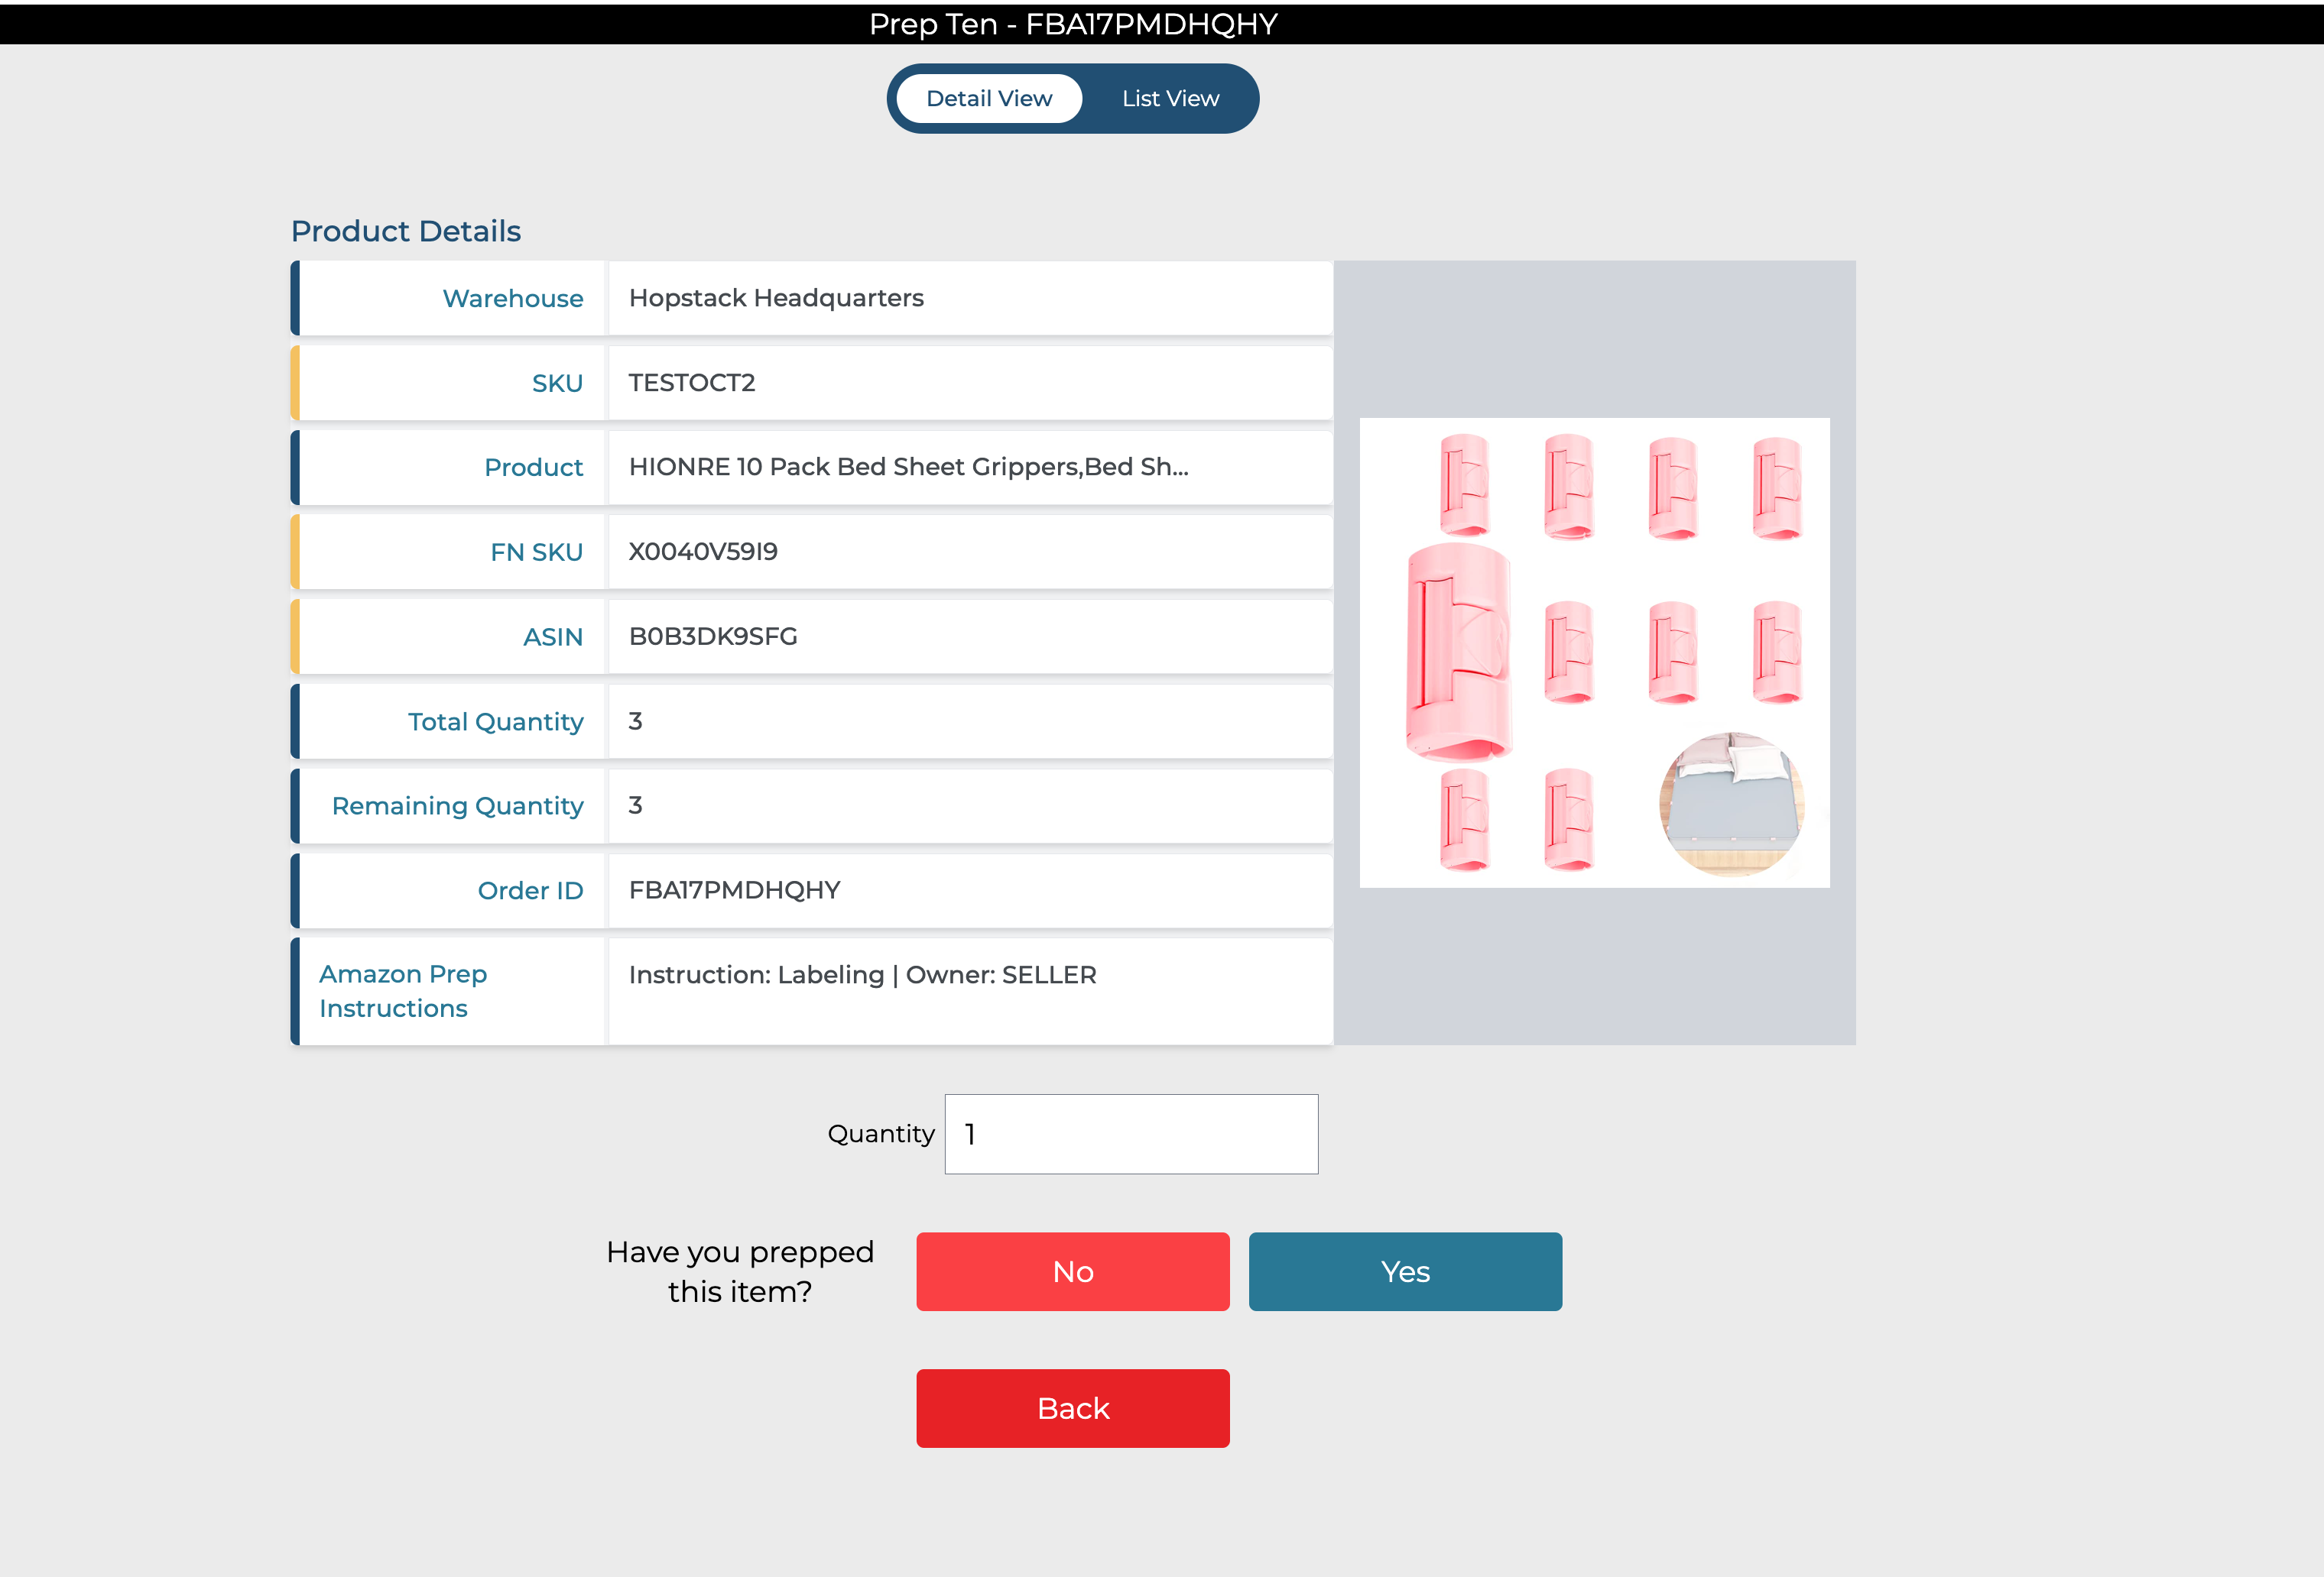Click the Product Details heading
Screen dimensions: 2324x1577
tap(405, 231)
